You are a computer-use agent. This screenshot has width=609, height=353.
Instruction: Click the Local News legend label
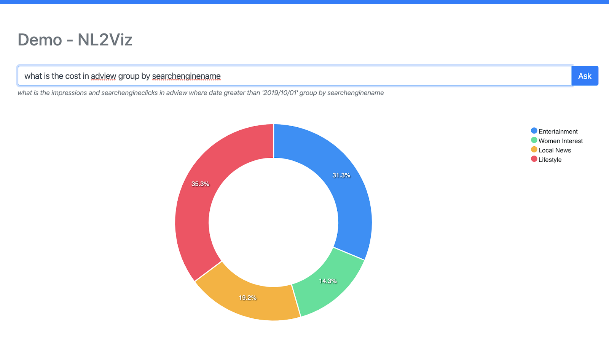[x=555, y=150]
